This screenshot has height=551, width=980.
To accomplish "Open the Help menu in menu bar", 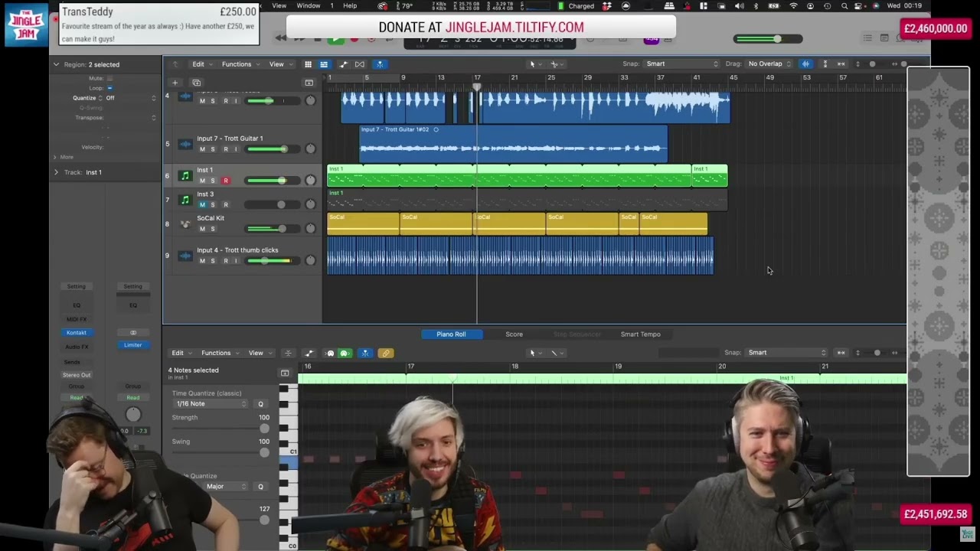I will click(350, 6).
